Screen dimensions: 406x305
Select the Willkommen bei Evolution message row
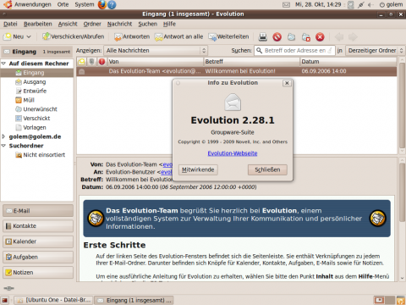pos(237,71)
